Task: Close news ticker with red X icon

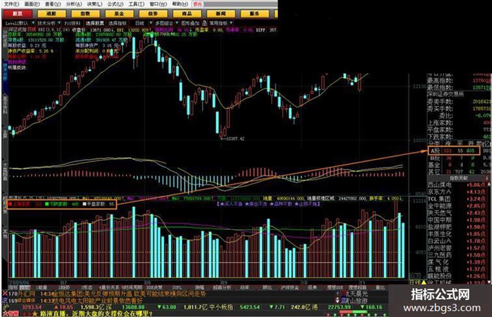Action: click(x=5, y=294)
